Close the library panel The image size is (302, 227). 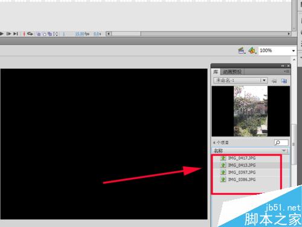[x=288, y=66]
